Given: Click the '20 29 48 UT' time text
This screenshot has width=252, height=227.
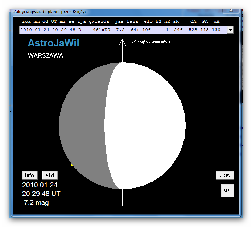Looking at the screenshot, I should [41, 194].
